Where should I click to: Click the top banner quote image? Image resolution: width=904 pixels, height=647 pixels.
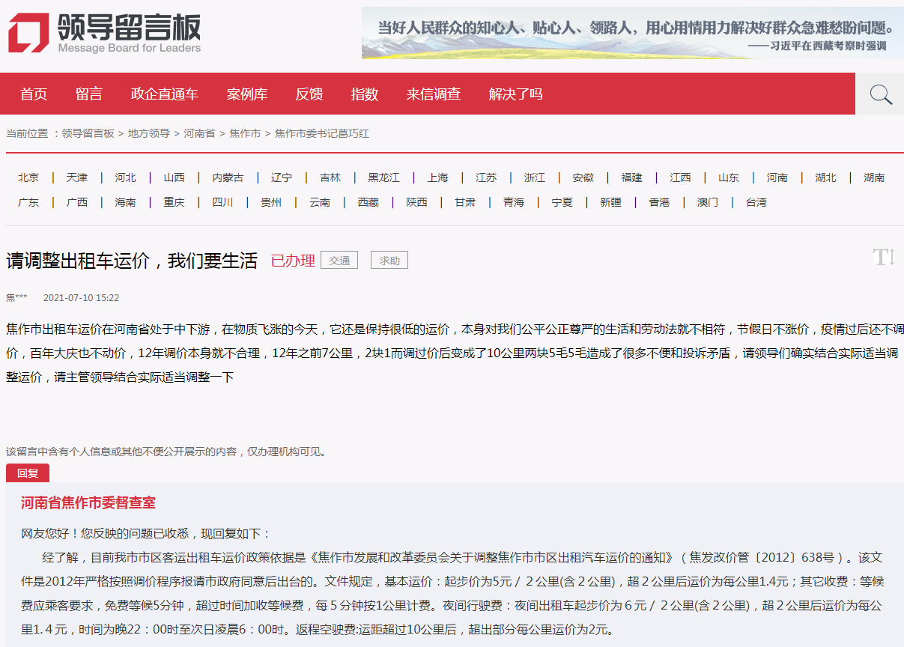[631, 33]
